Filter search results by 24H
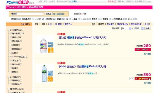This screenshot has width=165, height=93. coord(50,24)
